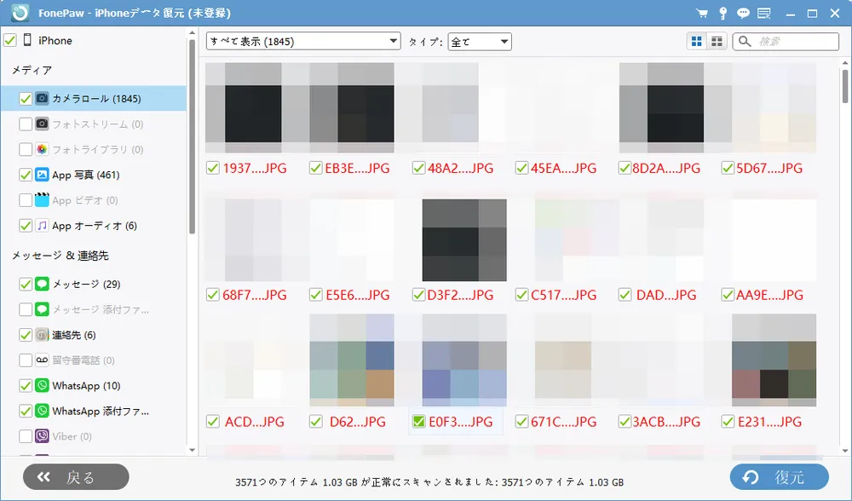Check the フォトストリーム checkbox
Image resolution: width=852 pixels, height=501 pixels.
tap(25, 124)
